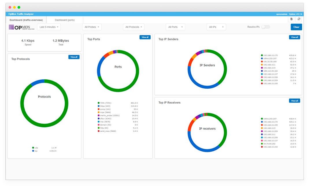This screenshot has height=188, width=309.
Task: Click the blue tcp legend marker
Action: (x=33, y=151)
